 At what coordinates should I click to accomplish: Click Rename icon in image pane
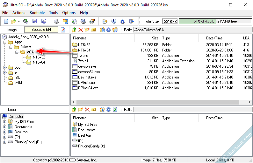(x=93, y=30)
